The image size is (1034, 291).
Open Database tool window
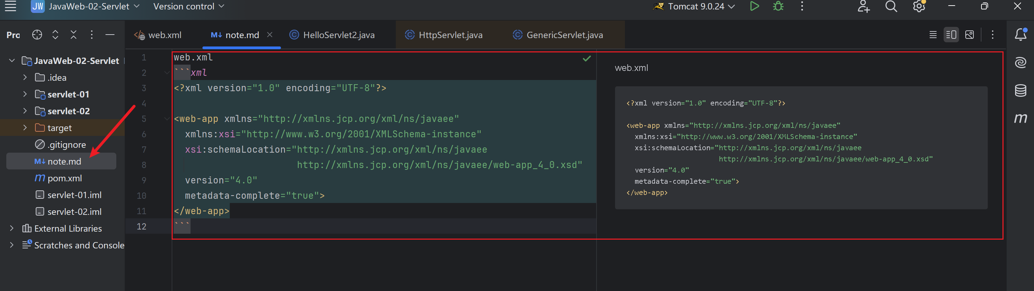click(x=1020, y=90)
